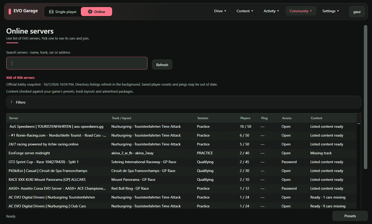The width and height of the screenshot is (372, 224).
Task: Open the Drive menu
Action: point(220,11)
